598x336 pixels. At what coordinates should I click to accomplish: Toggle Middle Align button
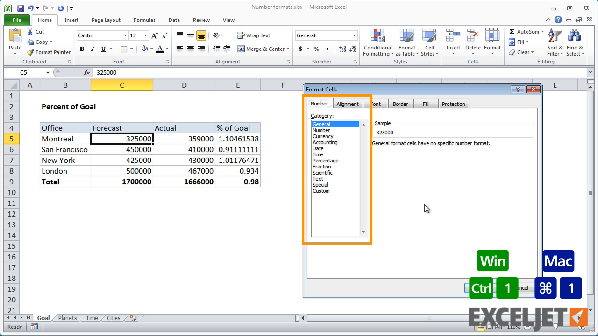point(191,35)
